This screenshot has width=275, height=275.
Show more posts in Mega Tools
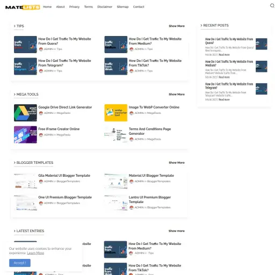(x=177, y=95)
